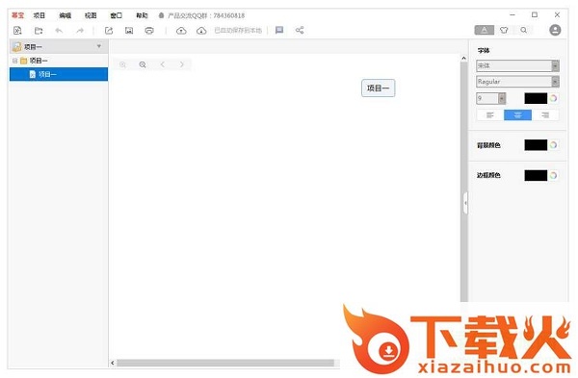Click the export icon in toolbar
The image size is (578, 378).
(109, 31)
